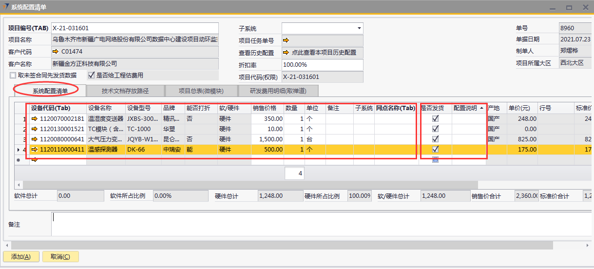Click arrow icon next to 点此查看本项目历史配置
The image size is (594, 269).
tap(286, 53)
